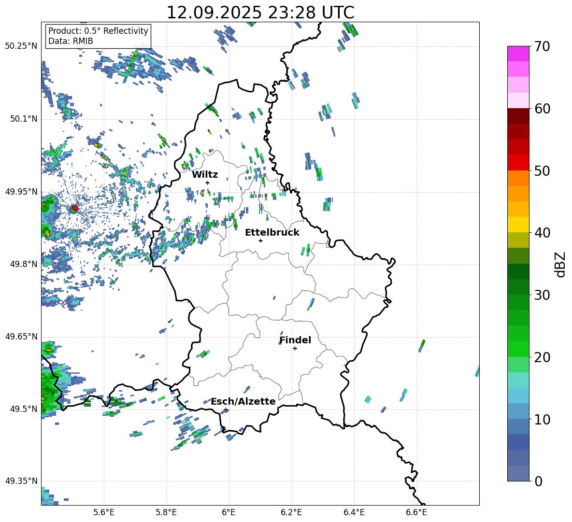
Task: Click the longitude label 6.6°E
Action: (x=416, y=512)
